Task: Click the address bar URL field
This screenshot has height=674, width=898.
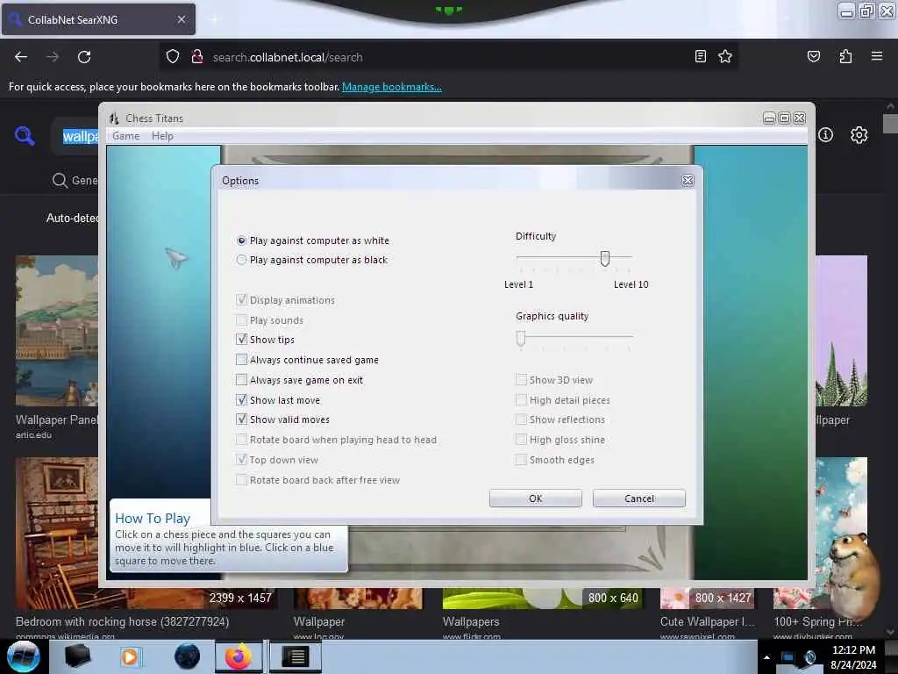Action: point(446,57)
